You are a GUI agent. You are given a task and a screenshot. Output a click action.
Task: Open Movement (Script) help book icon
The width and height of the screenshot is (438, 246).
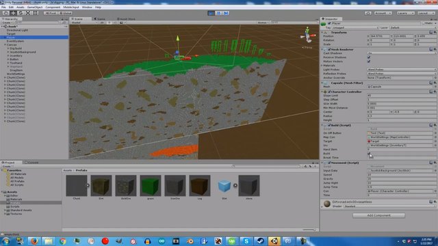(x=430, y=163)
